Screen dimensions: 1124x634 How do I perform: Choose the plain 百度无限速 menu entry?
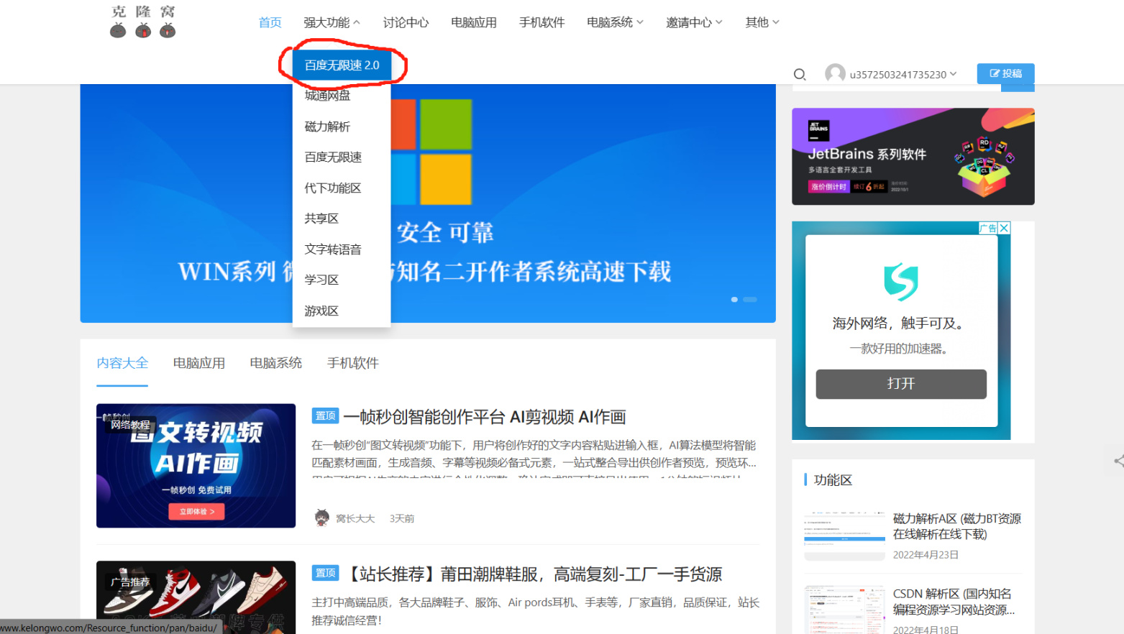(342, 157)
